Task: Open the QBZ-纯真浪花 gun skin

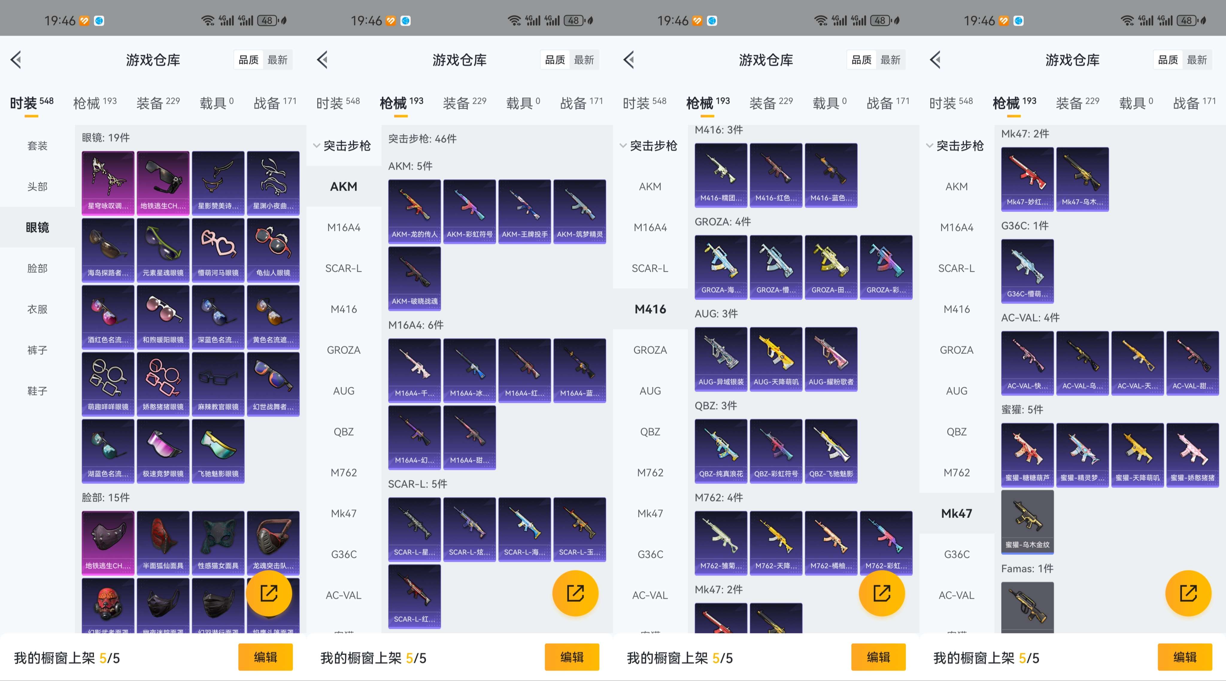Action: (721, 451)
